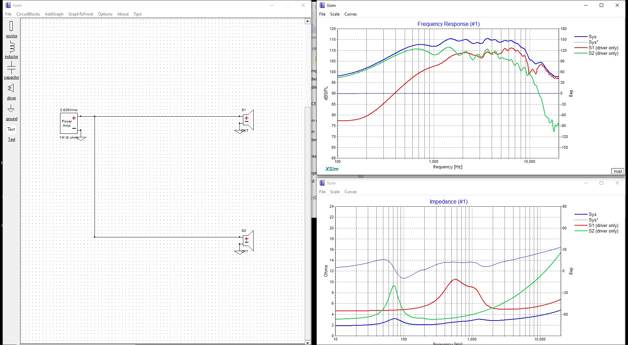Open Curves menu in Frequency Response window
This screenshot has width=628, height=345.
[351, 14]
